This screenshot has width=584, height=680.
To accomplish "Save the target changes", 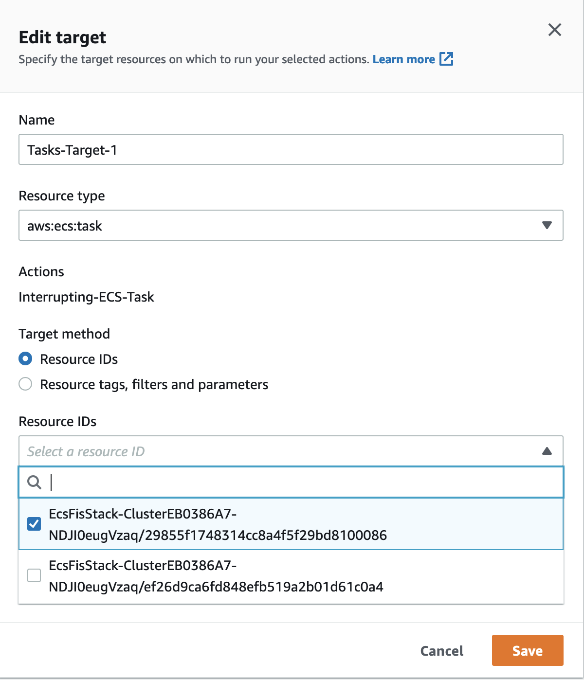I will 528,650.
